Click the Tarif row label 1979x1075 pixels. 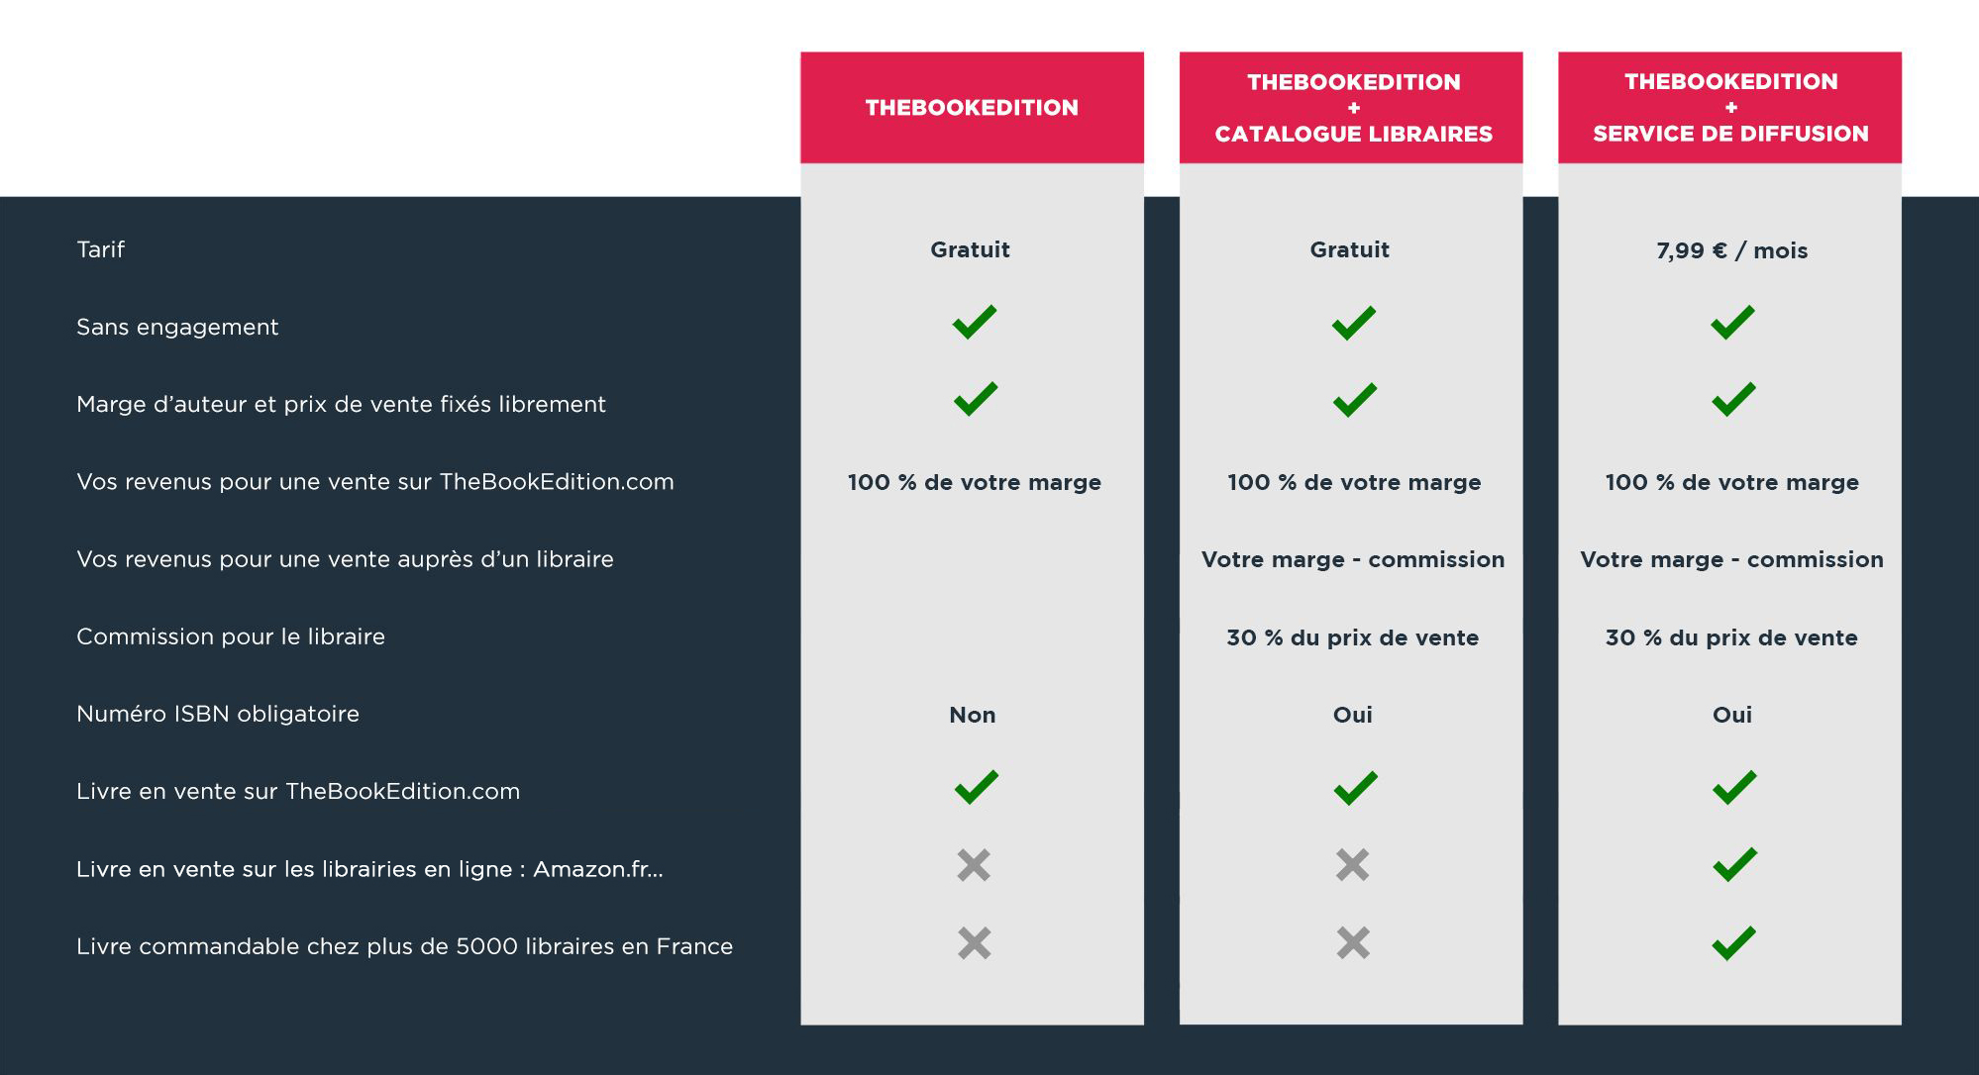(x=101, y=249)
